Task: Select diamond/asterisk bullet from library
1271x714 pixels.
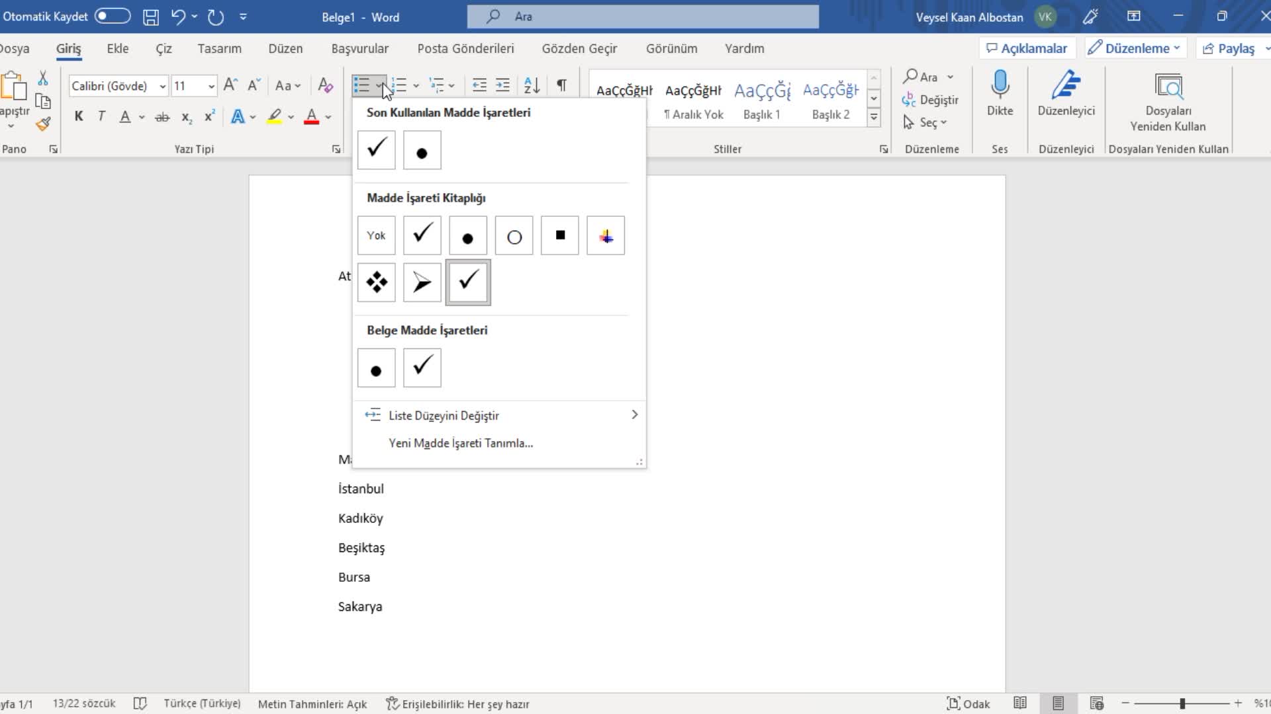Action: tap(376, 282)
